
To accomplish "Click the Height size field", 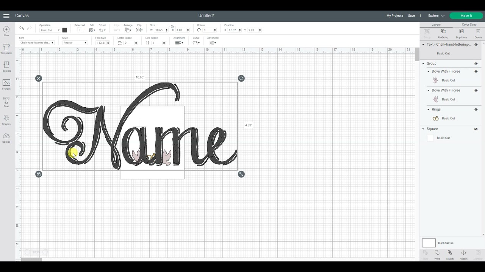I will tap(180, 30).
